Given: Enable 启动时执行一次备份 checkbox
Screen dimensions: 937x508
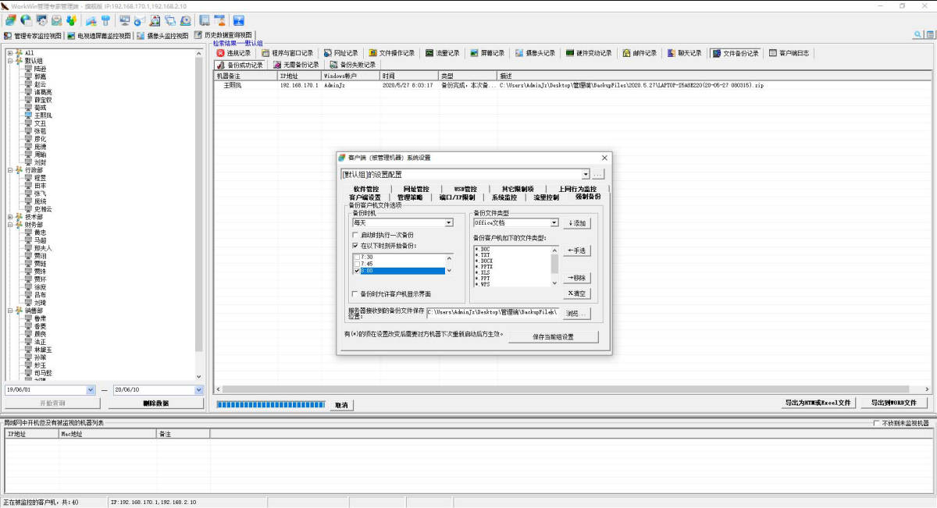Looking at the screenshot, I should point(356,235).
